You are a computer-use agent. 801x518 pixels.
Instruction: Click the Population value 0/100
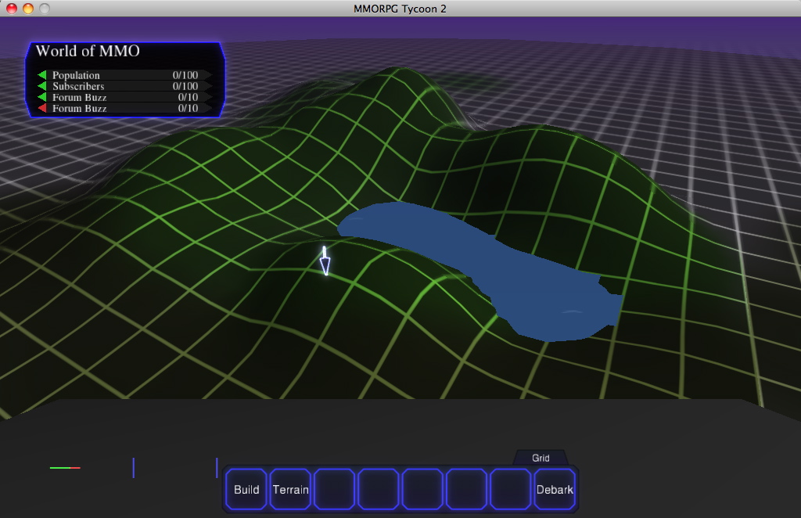(x=185, y=75)
